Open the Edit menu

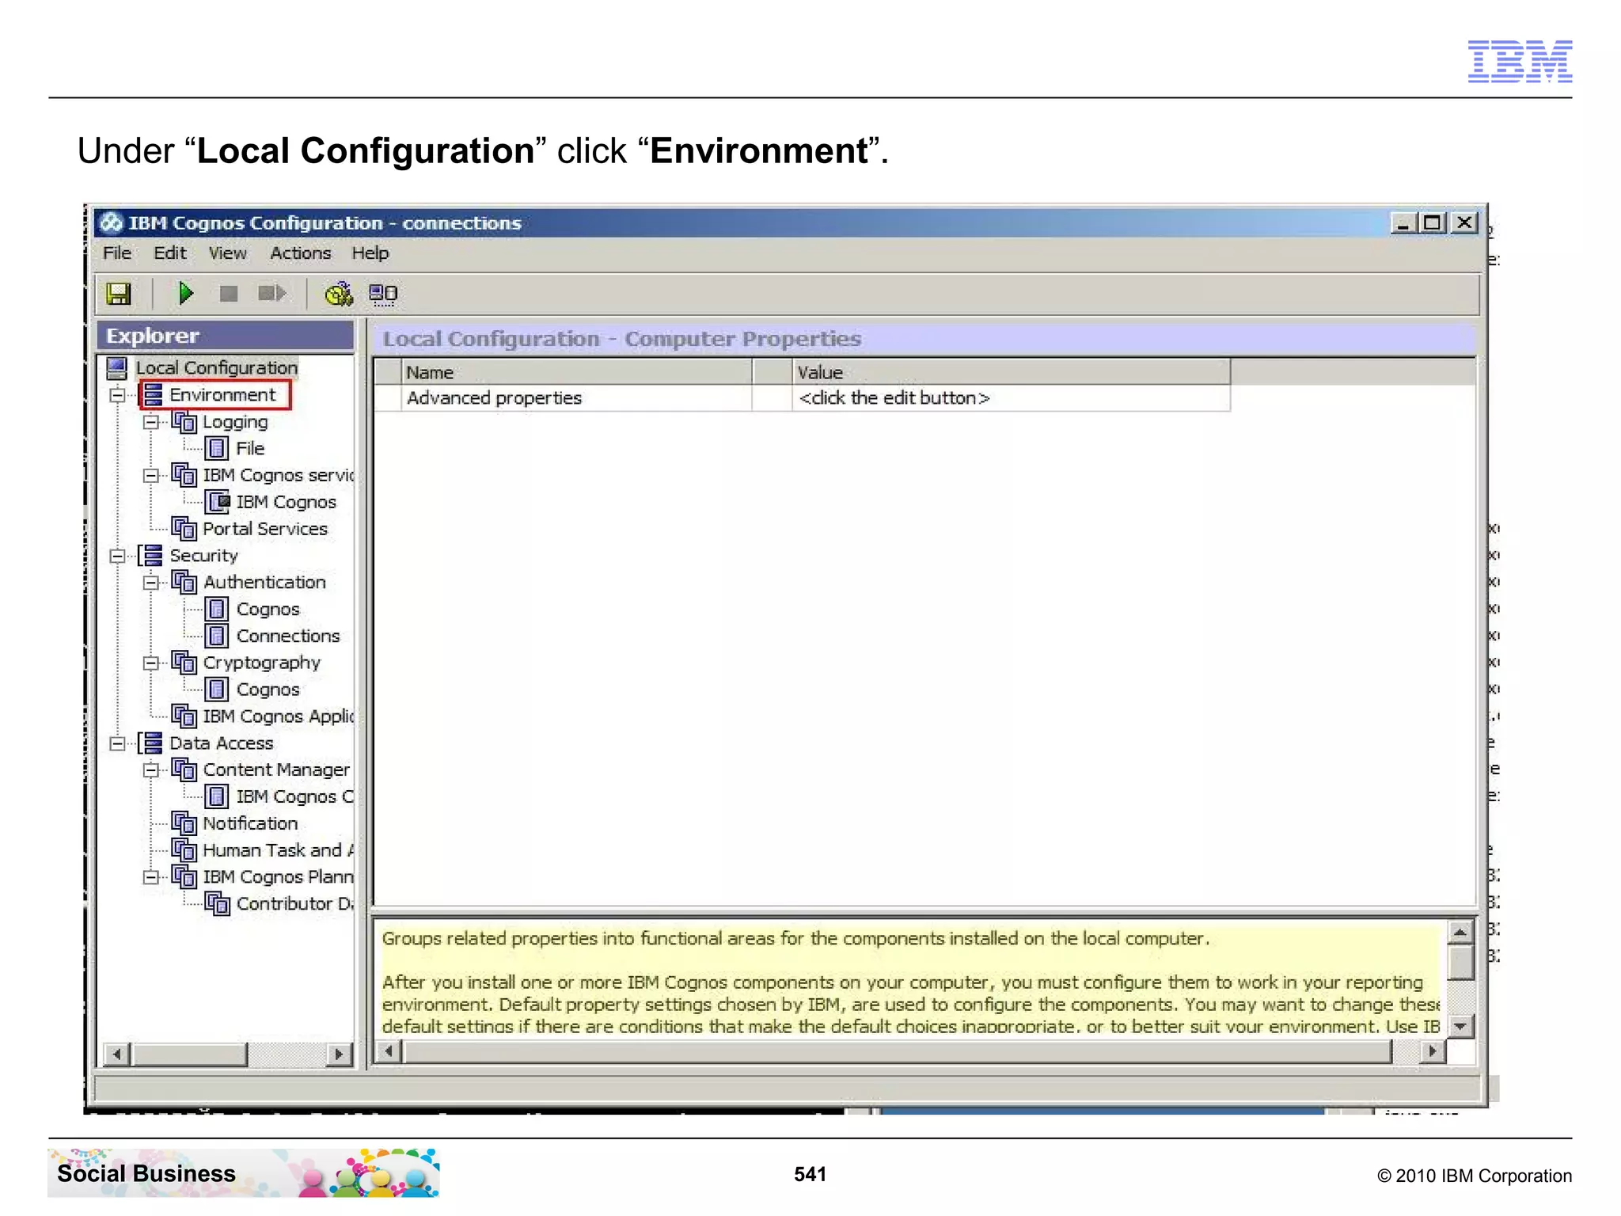(x=170, y=253)
